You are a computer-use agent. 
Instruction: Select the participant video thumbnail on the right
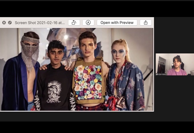(175, 65)
